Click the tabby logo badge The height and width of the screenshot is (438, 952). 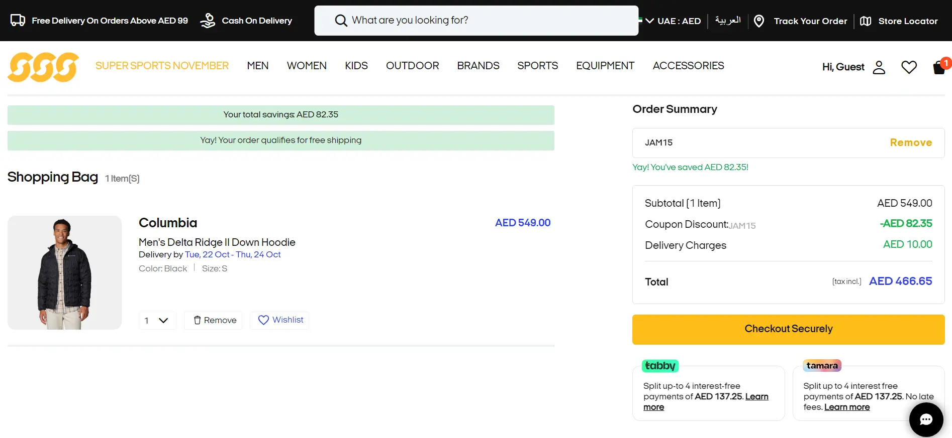(660, 366)
